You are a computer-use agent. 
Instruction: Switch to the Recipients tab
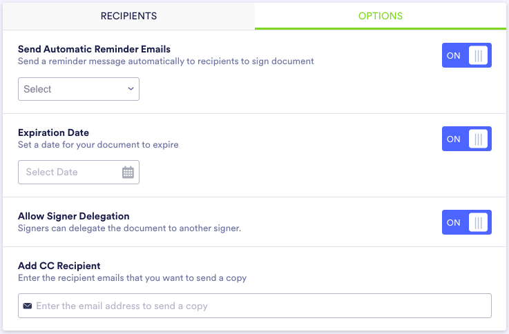pyautogui.click(x=128, y=15)
